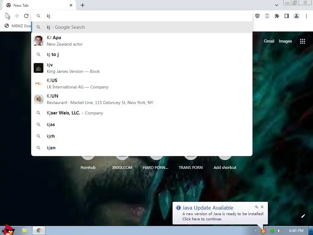Click the Java Update Available notification

220,213
